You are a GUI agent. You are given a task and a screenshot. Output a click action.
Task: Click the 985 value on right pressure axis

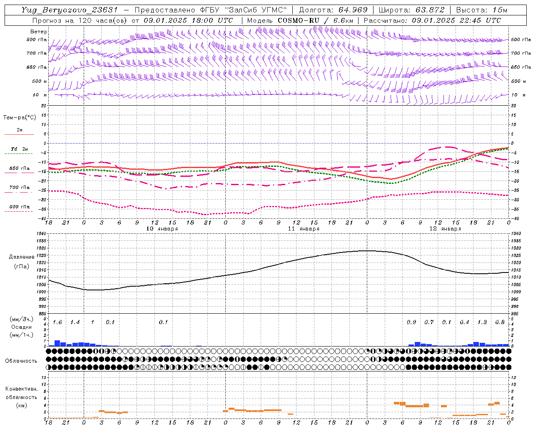[516, 314]
